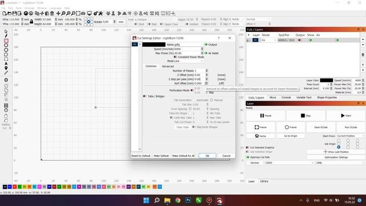366x206 pixels.
Task: Click the Open folder icon in toolbar
Action: [9, 14]
